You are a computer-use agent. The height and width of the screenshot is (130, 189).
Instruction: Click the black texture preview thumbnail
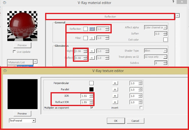click(22, 94)
